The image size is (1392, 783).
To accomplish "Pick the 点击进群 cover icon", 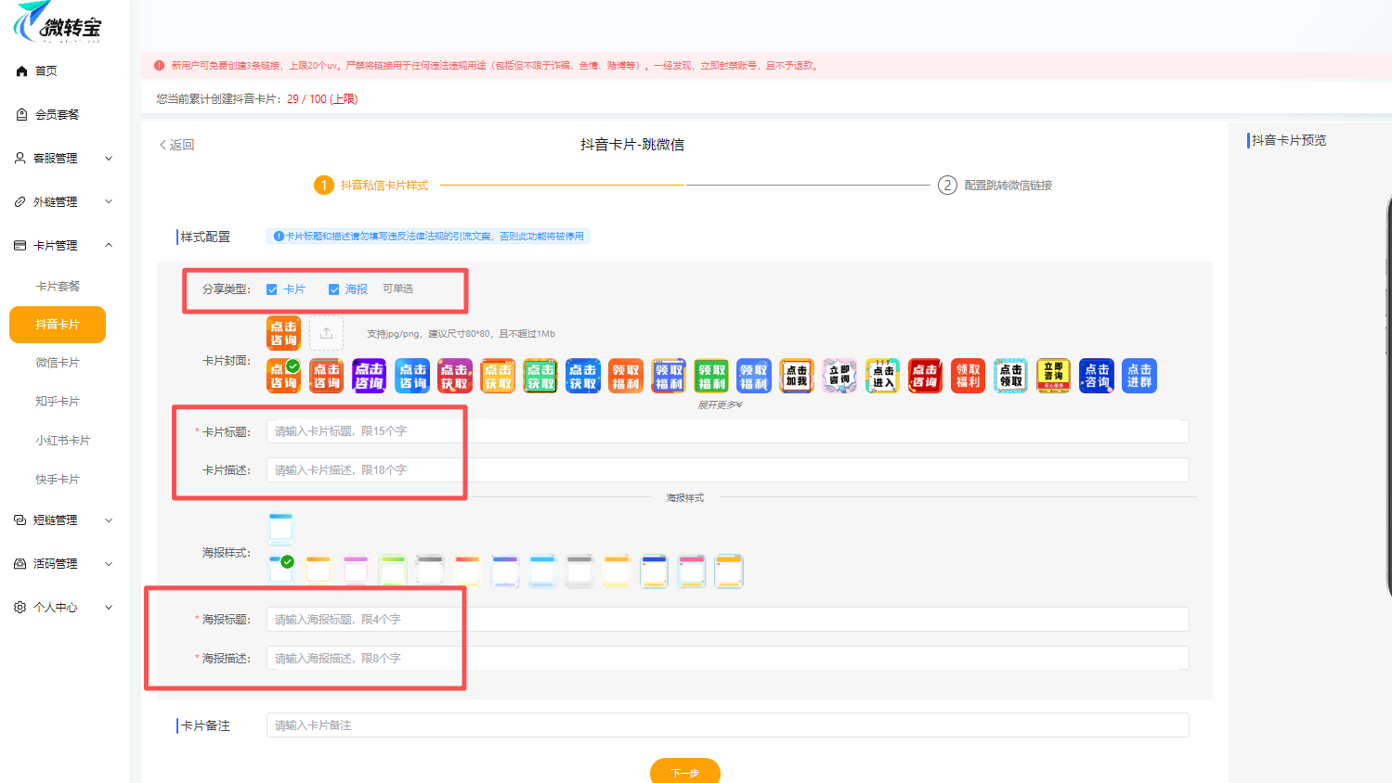I will point(1138,376).
